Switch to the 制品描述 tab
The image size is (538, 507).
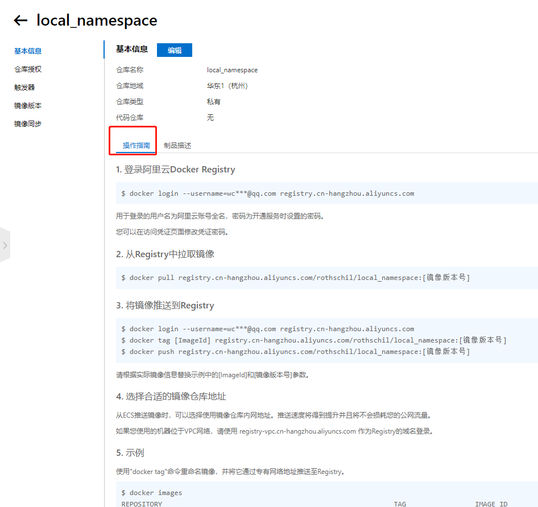coord(177,146)
